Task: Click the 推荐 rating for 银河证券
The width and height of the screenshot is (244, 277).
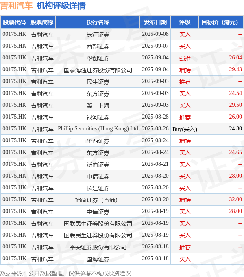Action: click(185, 117)
